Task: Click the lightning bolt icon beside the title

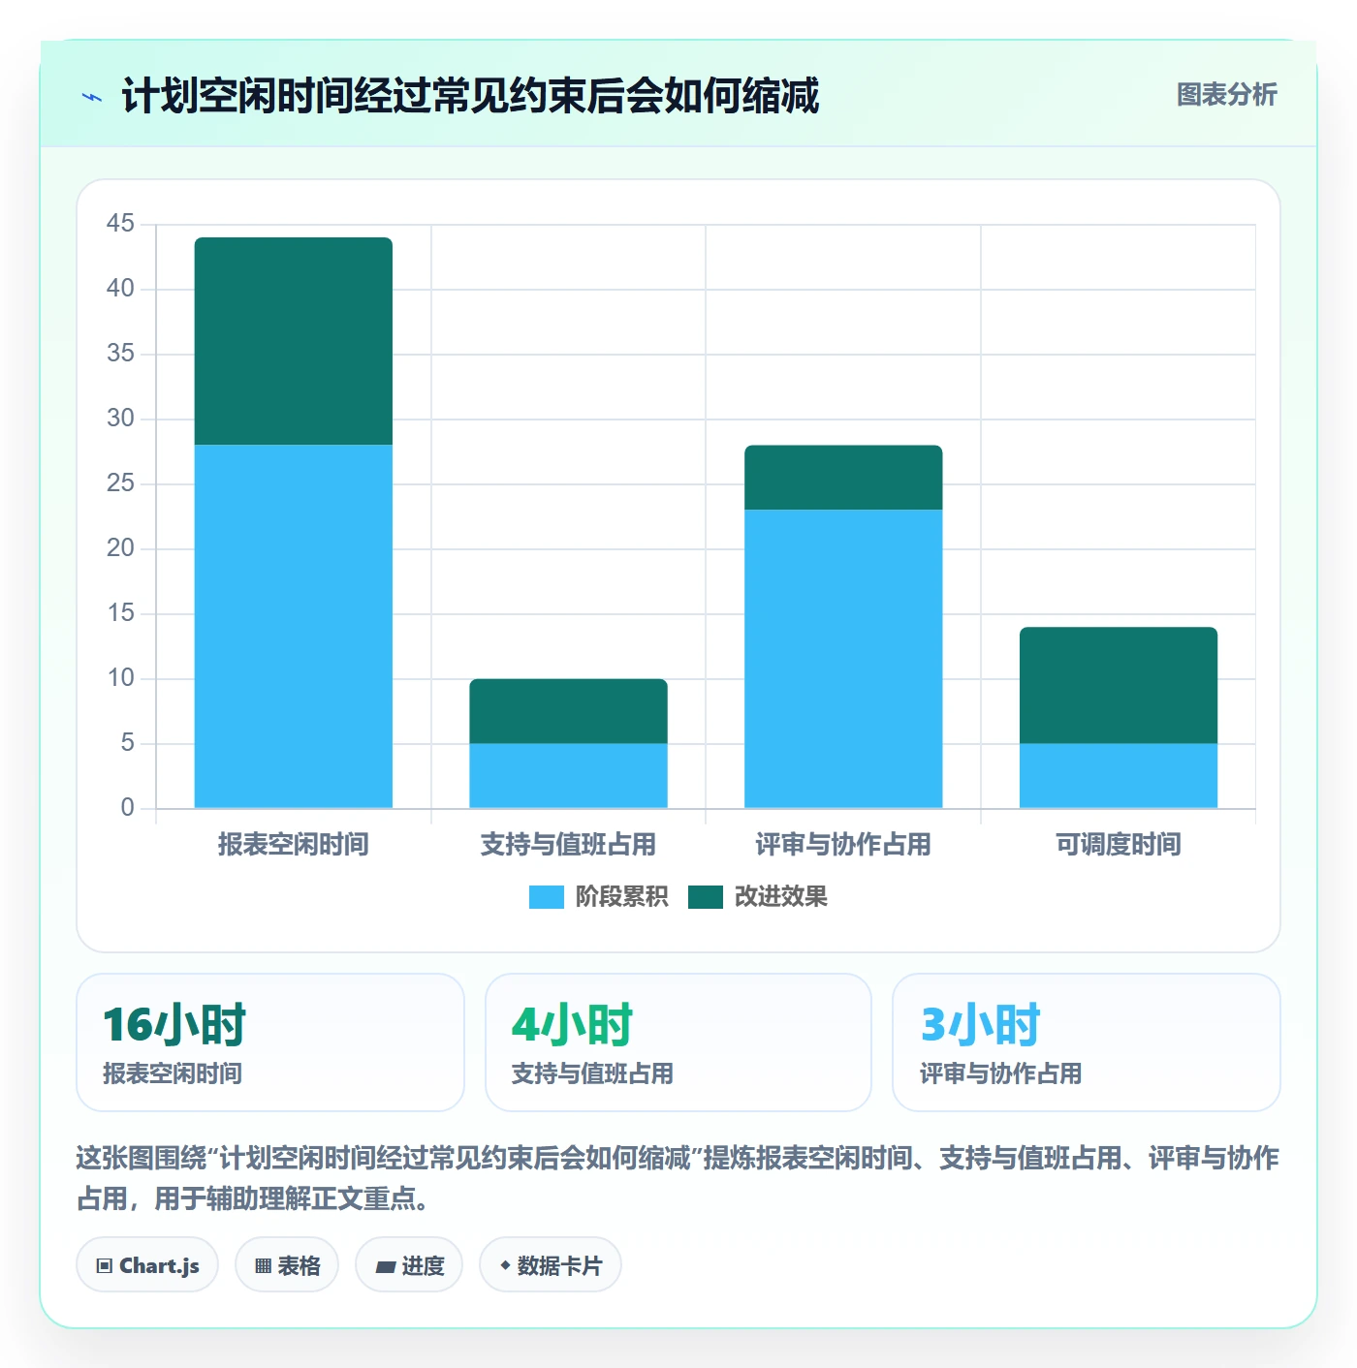Action: pyautogui.click(x=92, y=97)
